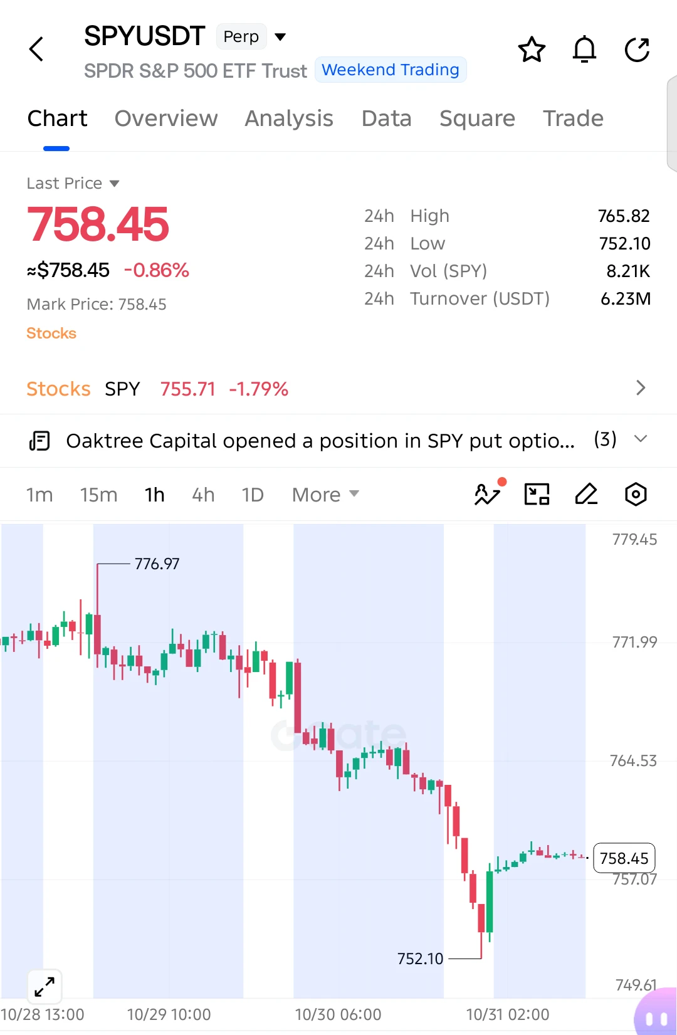Switch chart interval to 1D
This screenshot has height=1035, width=677.
tap(253, 495)
